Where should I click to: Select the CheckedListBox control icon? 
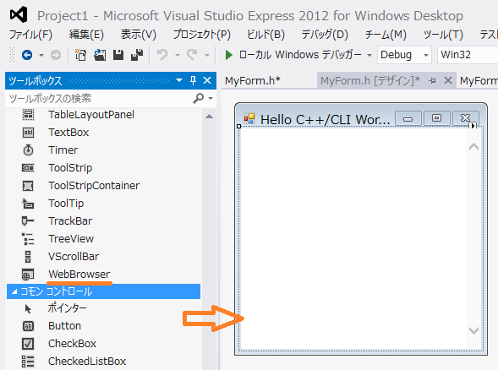coord(28,362)
